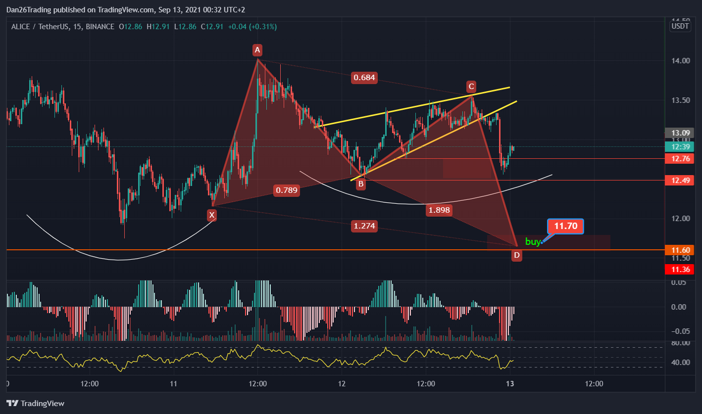The height and width of the screenshot is (414, 702).
Task: Click the 14.00 price axis value
Action: tap(680, 61)
